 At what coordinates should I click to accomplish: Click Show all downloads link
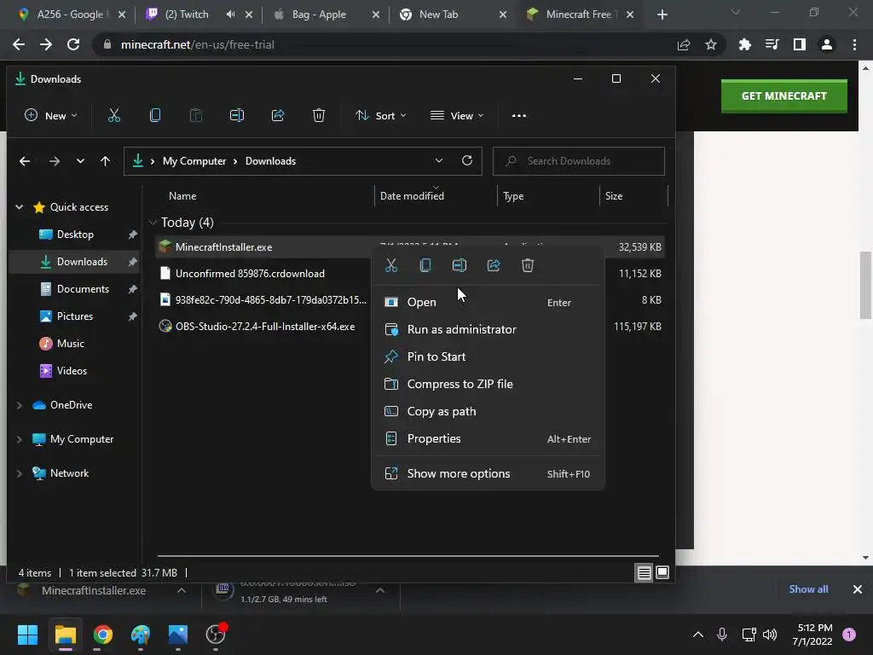point(808,588)
